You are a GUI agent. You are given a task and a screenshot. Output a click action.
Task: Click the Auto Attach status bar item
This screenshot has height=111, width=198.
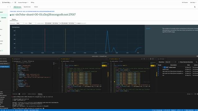tap(34, 110)
